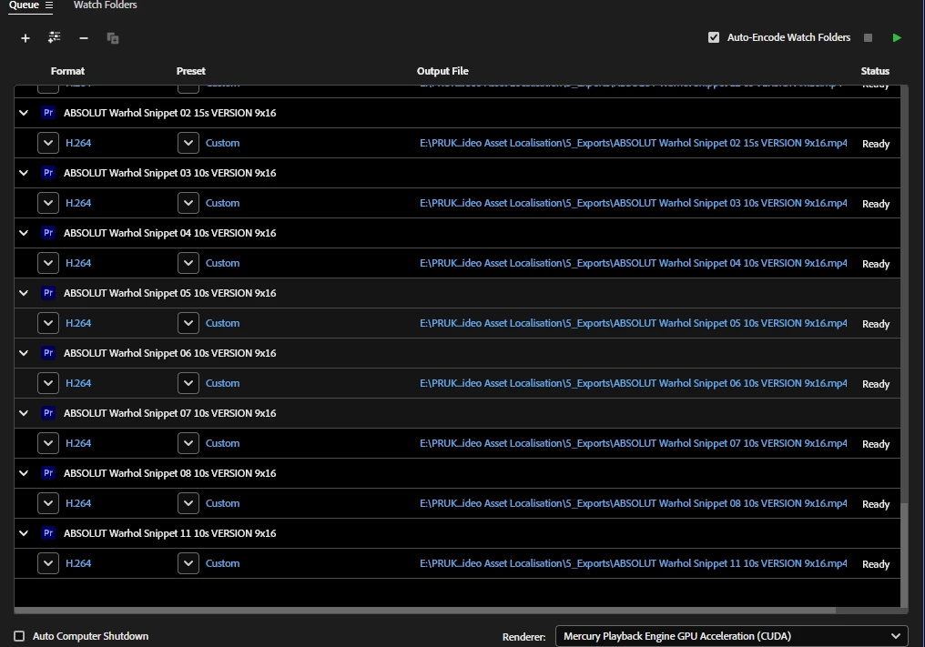Screen dimensions: 925x647
Task: Open output file path of Snippet 04 10s
Action: [x=633, y=263]
